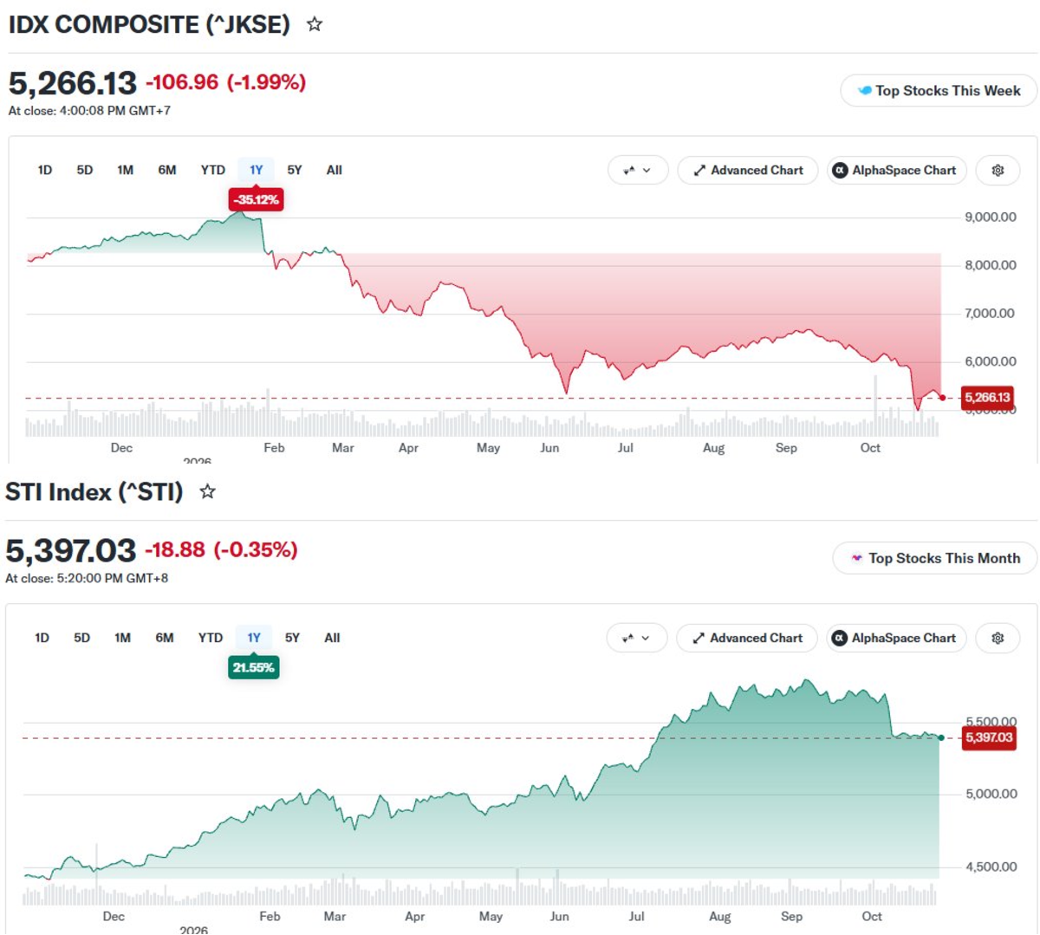The image size is (1040, 935).
Task: Choose 1M range on STI Index chart
Action: pos(122,637)
